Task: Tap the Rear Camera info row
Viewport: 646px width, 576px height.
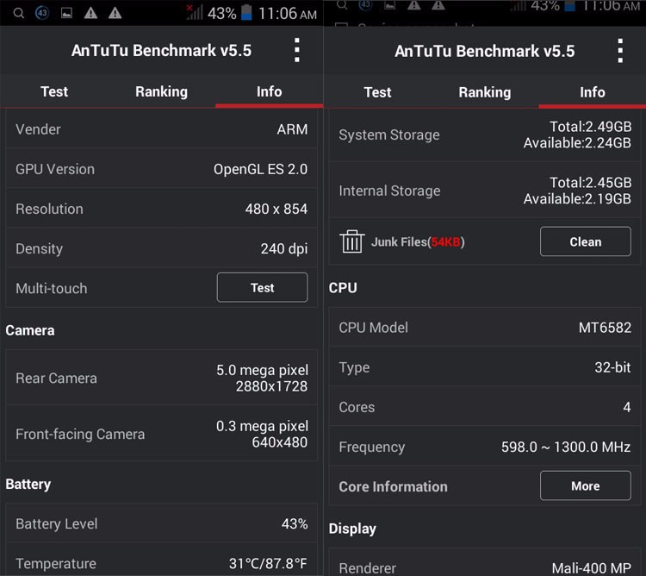Action: (161, 378)
